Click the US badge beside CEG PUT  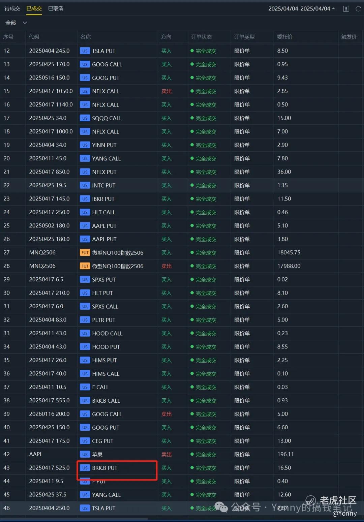pyautogui.click(x=85, y=441)
